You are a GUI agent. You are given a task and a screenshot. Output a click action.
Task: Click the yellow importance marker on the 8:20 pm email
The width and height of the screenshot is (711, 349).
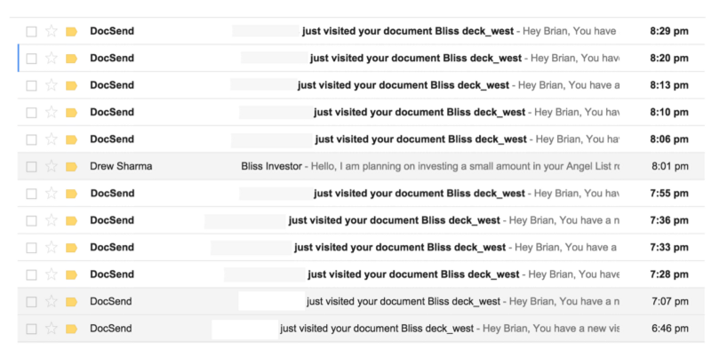(x=71, y=59)
